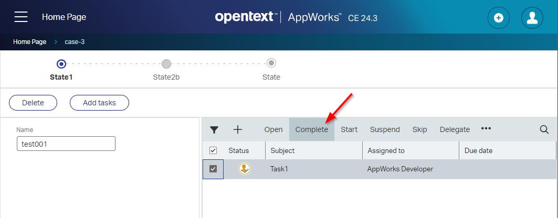This screenshot has height=218, width=558.
Task: Click the Name input field
Action: click(66, 144)
